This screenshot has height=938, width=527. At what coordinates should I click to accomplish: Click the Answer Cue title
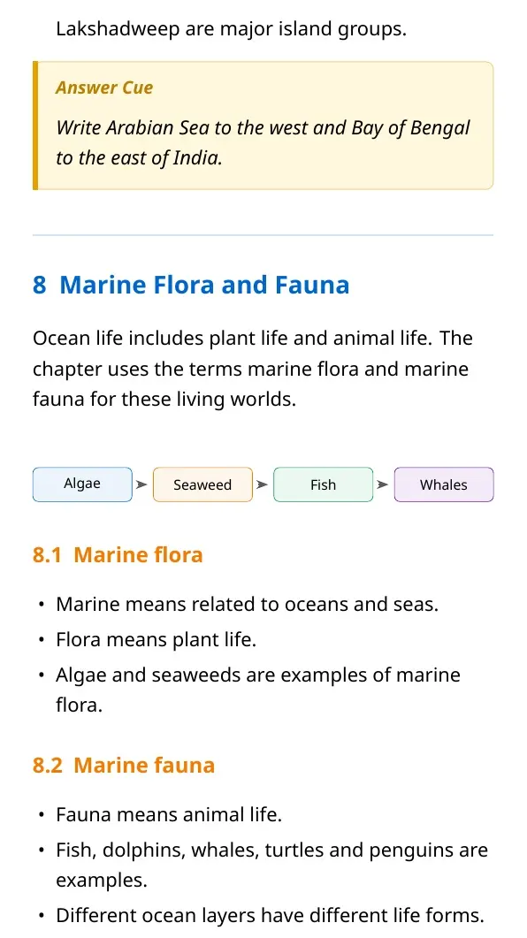point(104,88)
